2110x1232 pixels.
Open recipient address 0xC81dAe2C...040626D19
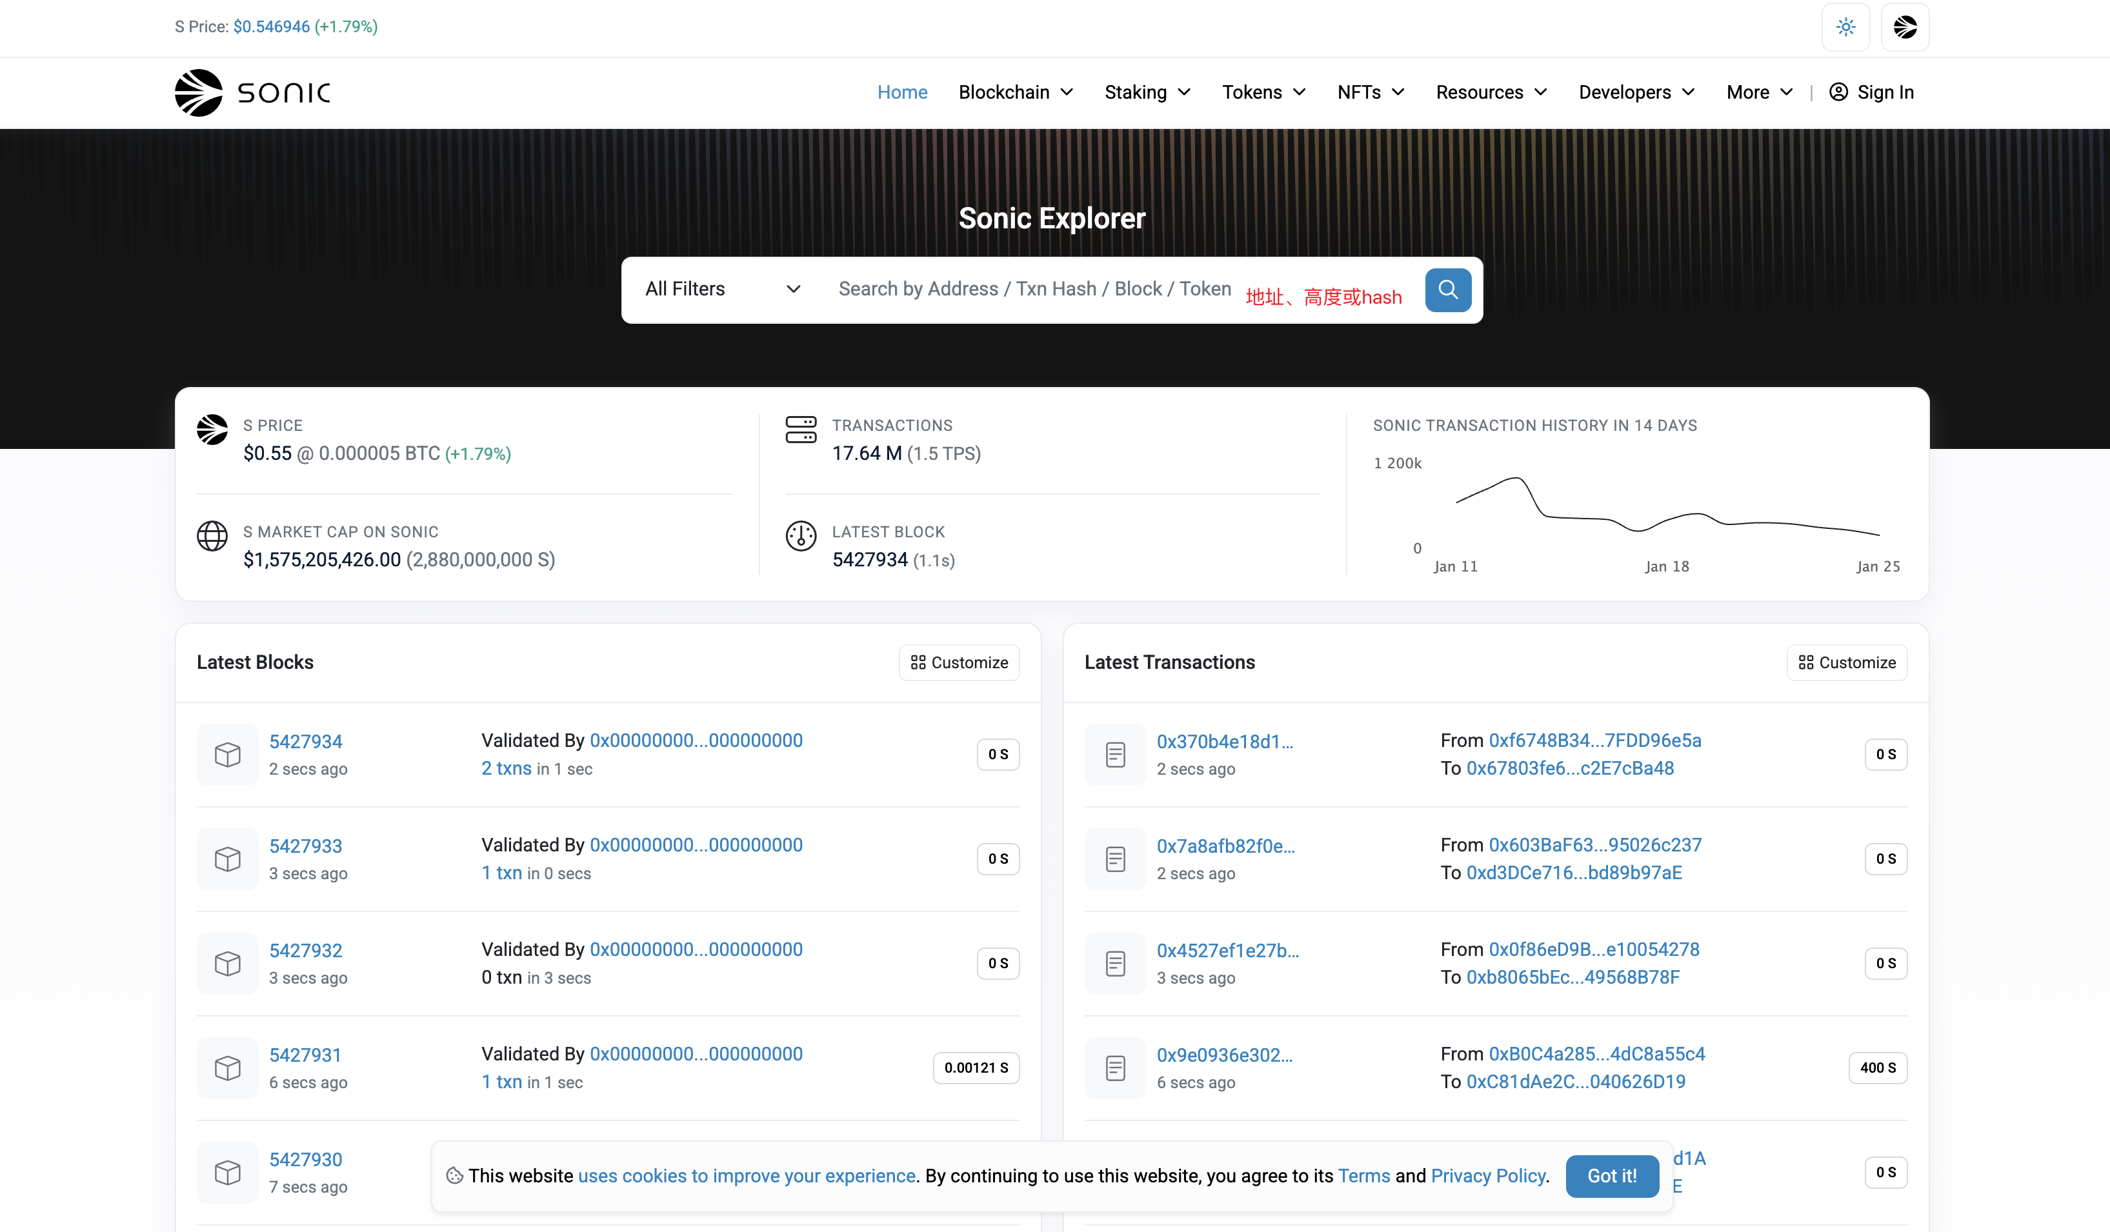pyautogui.click(x=1576, y=1082)
